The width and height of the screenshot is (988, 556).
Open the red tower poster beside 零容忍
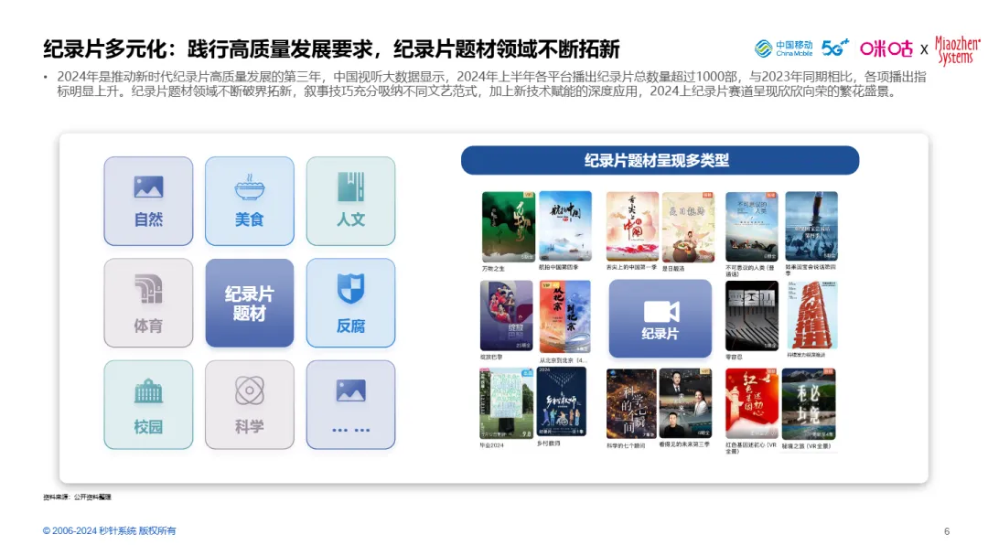coord(812,315)
